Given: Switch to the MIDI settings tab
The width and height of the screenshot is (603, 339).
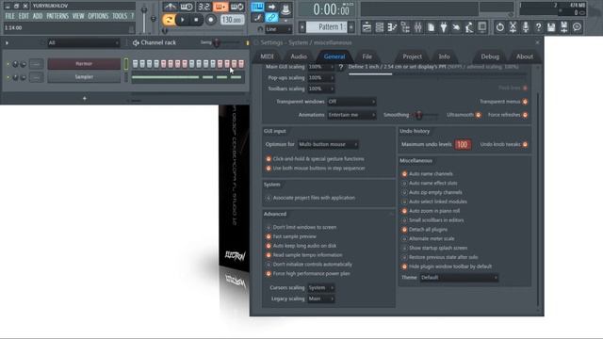Looking at the screenshot, I should 267,56.
